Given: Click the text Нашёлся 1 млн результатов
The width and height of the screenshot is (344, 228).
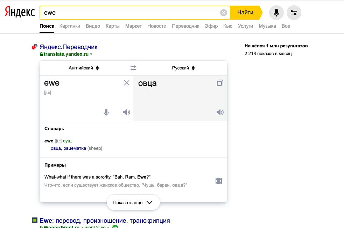Looking at the screenshot, I should pos(276,46).
